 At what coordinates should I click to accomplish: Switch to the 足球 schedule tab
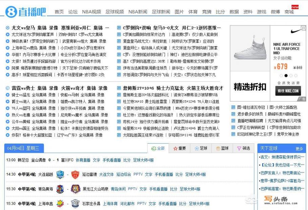[x=201, y=148]
